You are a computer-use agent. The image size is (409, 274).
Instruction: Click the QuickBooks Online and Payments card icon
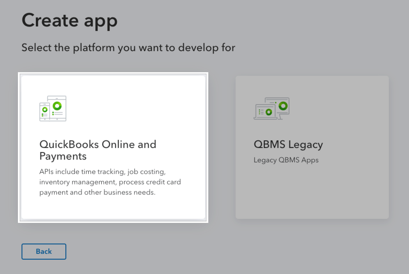tap(52, 108)
